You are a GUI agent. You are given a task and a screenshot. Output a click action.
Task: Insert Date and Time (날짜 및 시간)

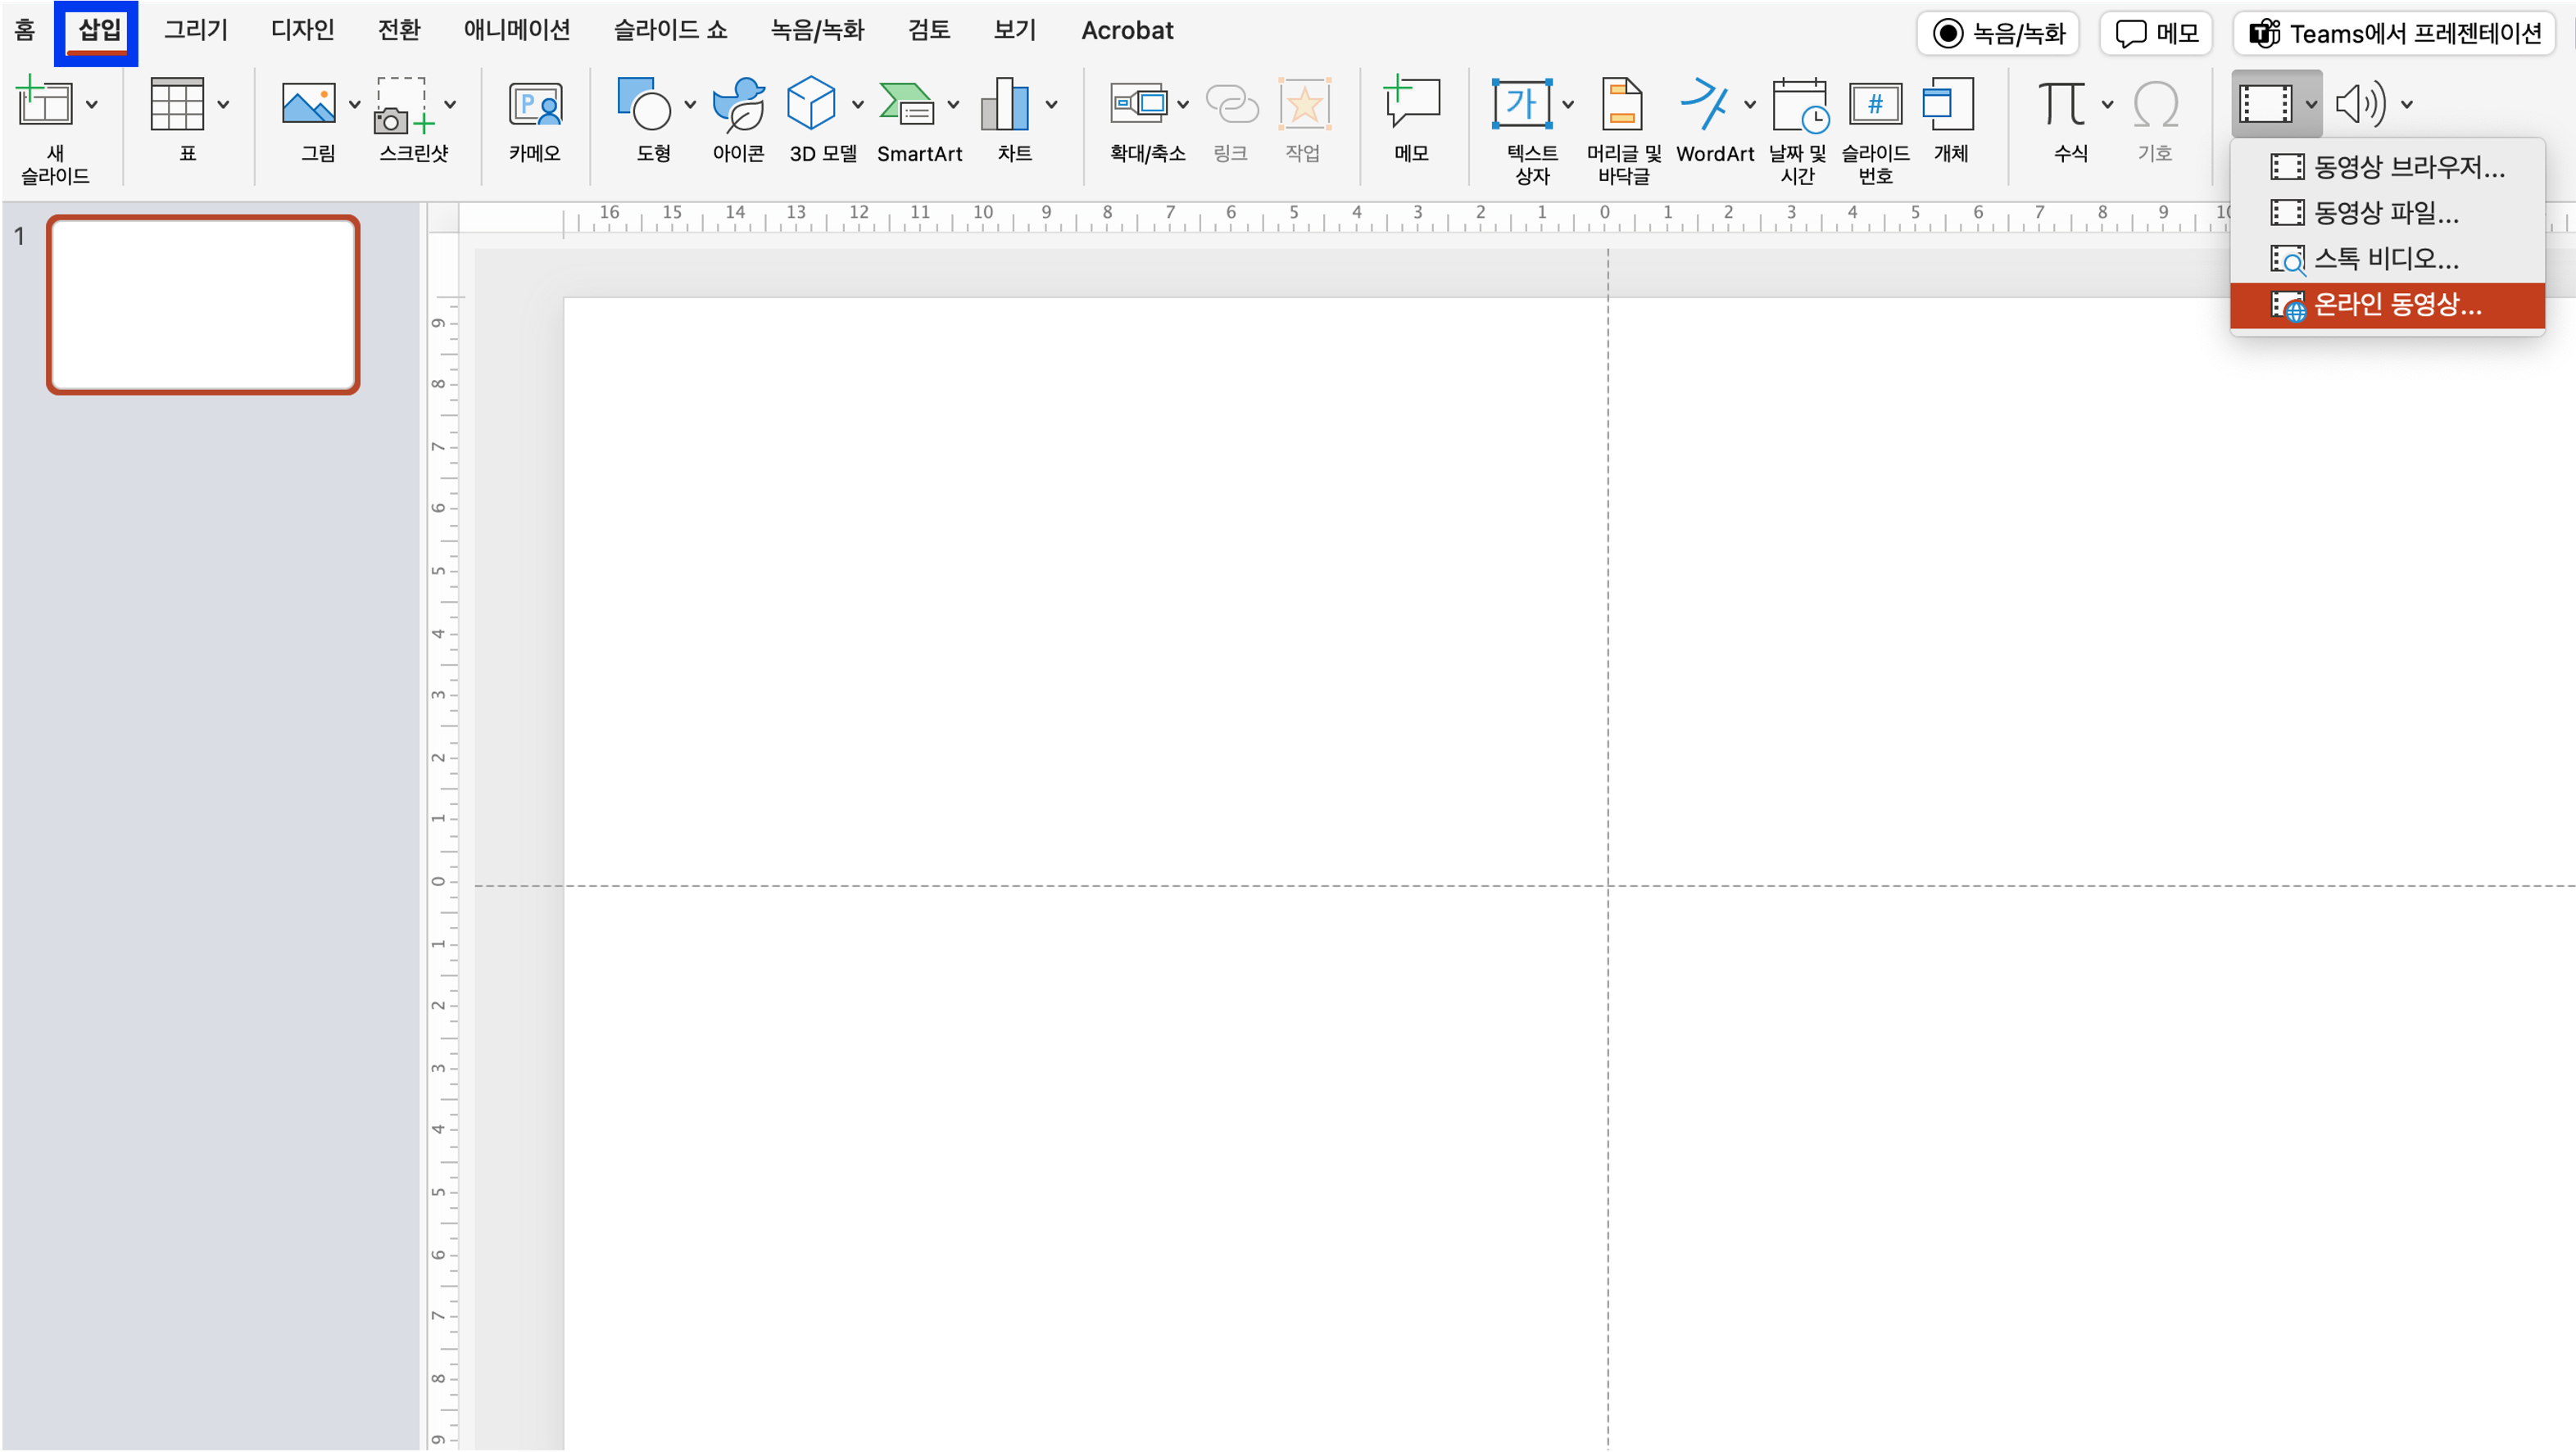(1799, 104)
